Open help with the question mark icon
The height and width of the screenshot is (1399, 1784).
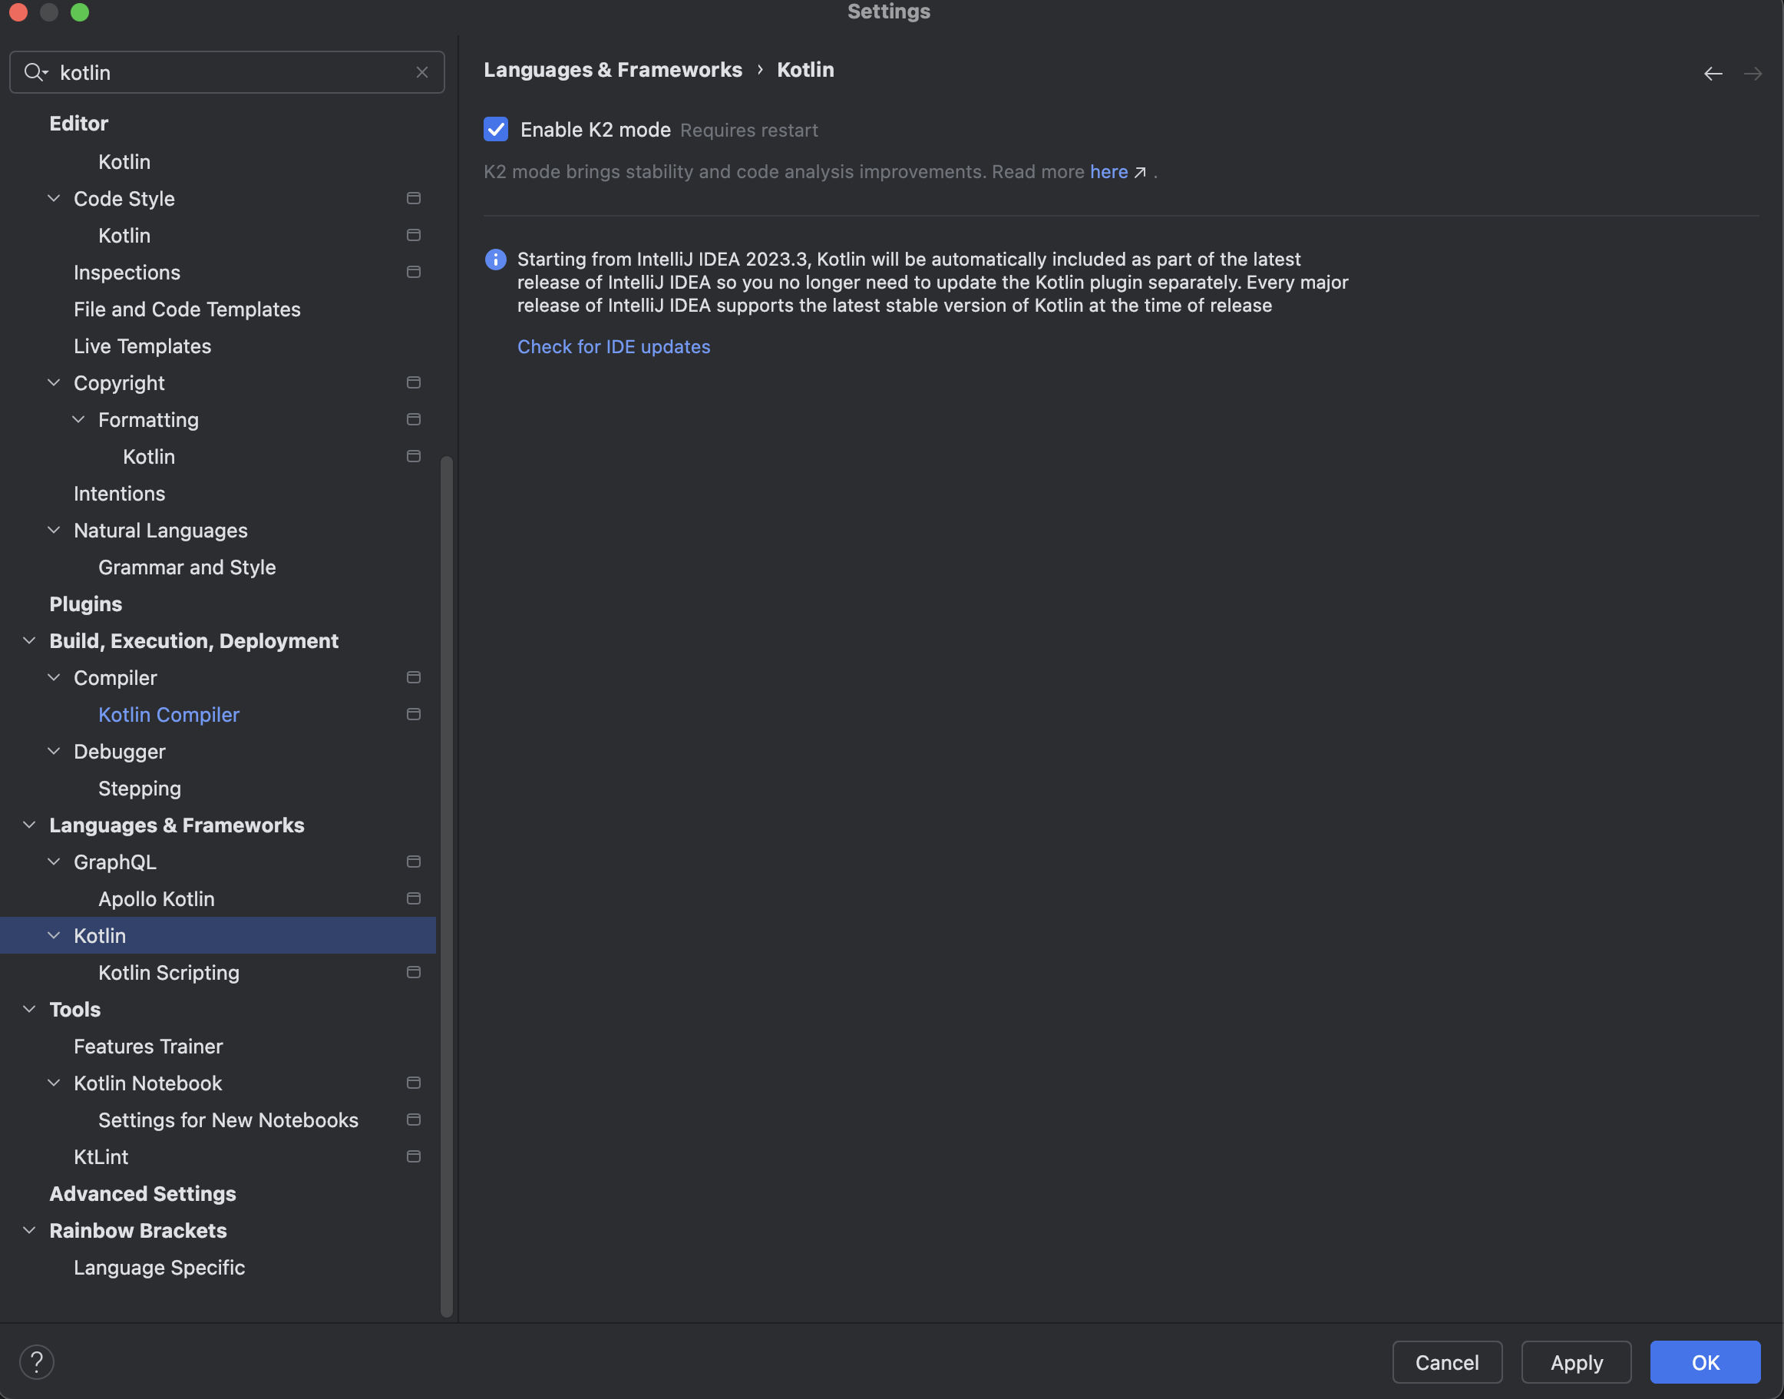pyautogui.click(x=37, y=1361)
